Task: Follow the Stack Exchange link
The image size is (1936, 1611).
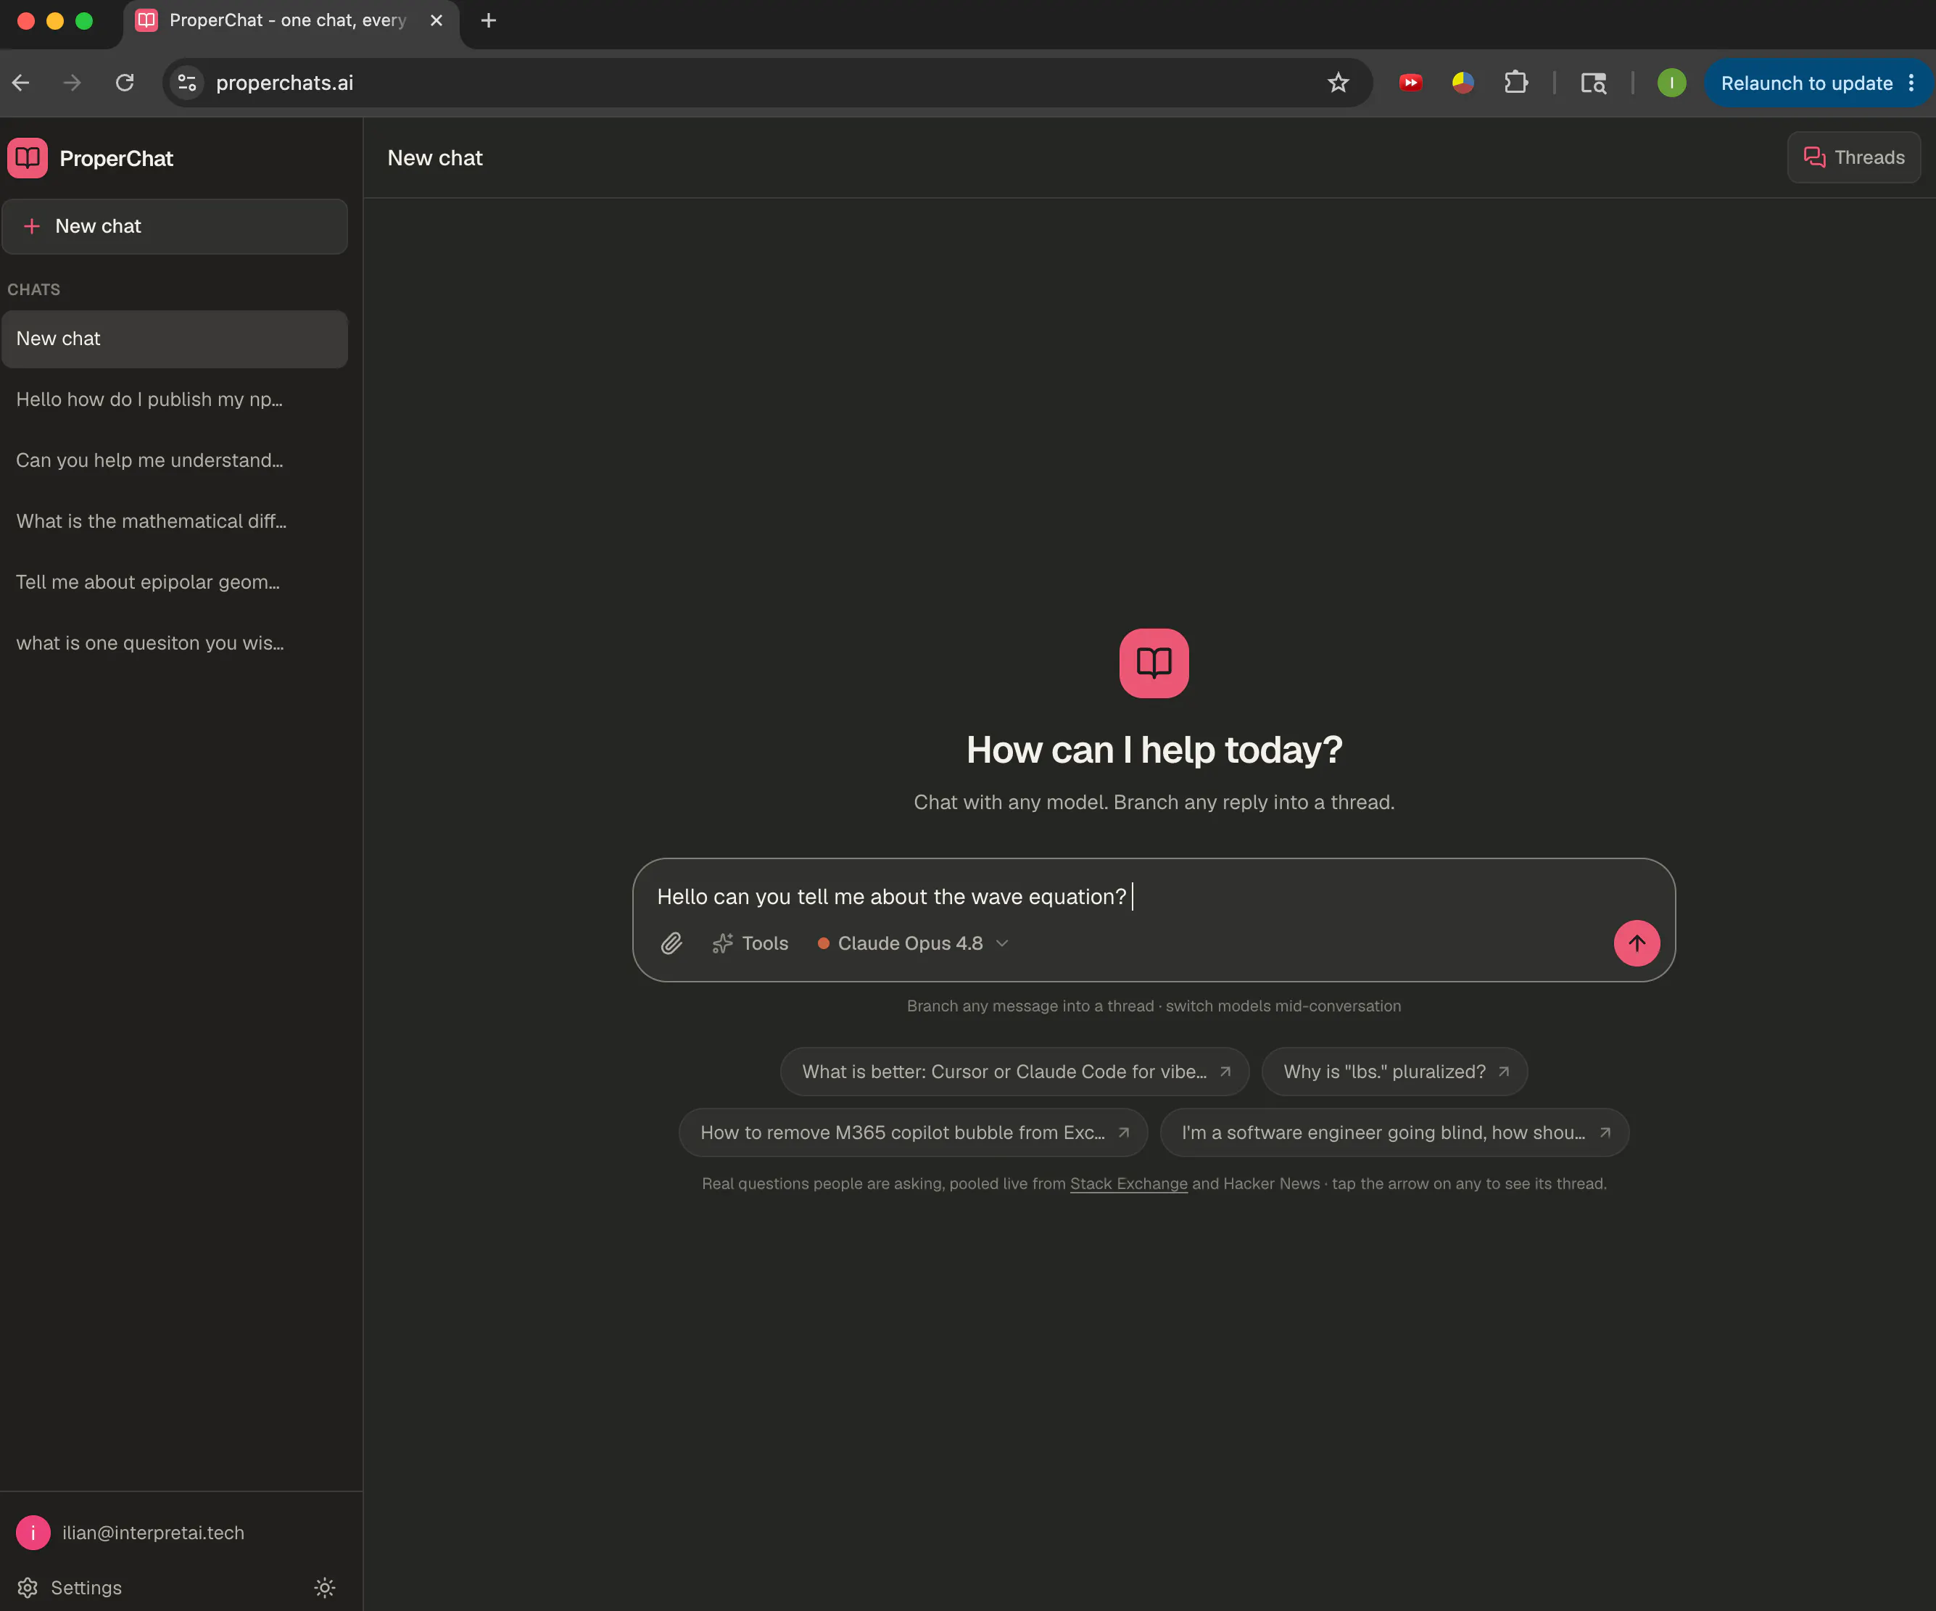Action: point(1128,1183)
